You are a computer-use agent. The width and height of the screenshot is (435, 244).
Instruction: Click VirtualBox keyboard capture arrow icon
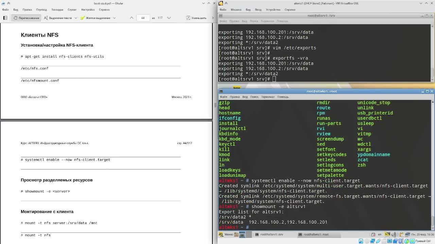tap(412, 241)
